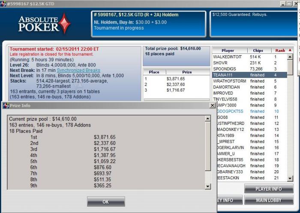Open the Synchronized Breaks link
300x213 pixels.
pos(78,70)
